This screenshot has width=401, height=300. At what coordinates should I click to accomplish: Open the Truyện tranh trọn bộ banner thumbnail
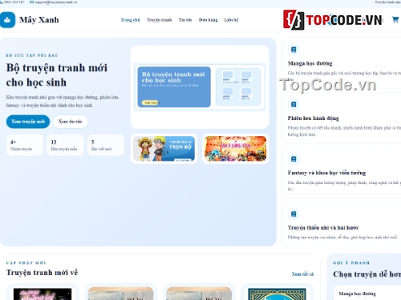(x=164, y=149)
